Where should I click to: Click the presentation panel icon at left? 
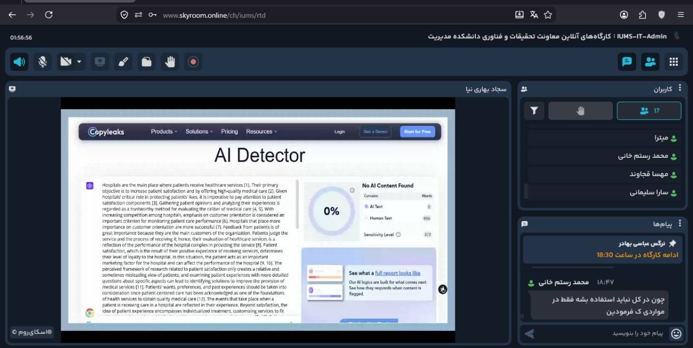pos(12,89)
